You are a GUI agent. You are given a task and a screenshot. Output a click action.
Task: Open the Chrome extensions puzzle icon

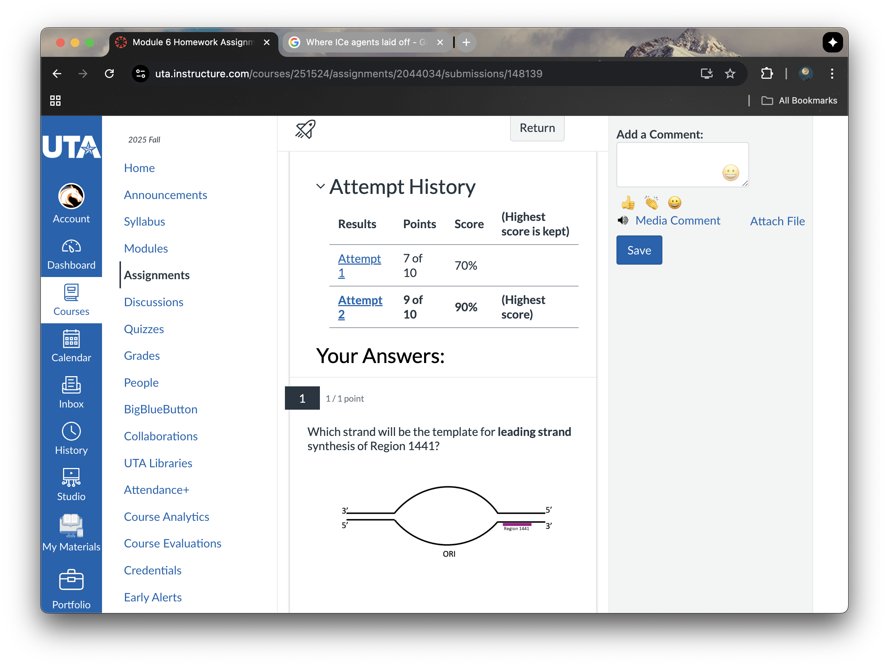(x=767, y=74)
